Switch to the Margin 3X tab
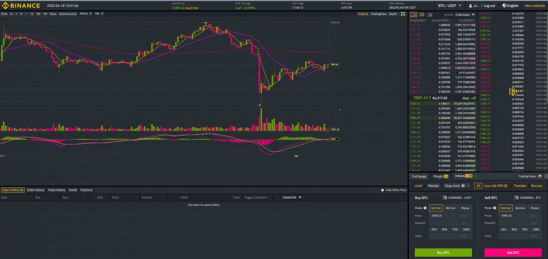 (441, 176)
